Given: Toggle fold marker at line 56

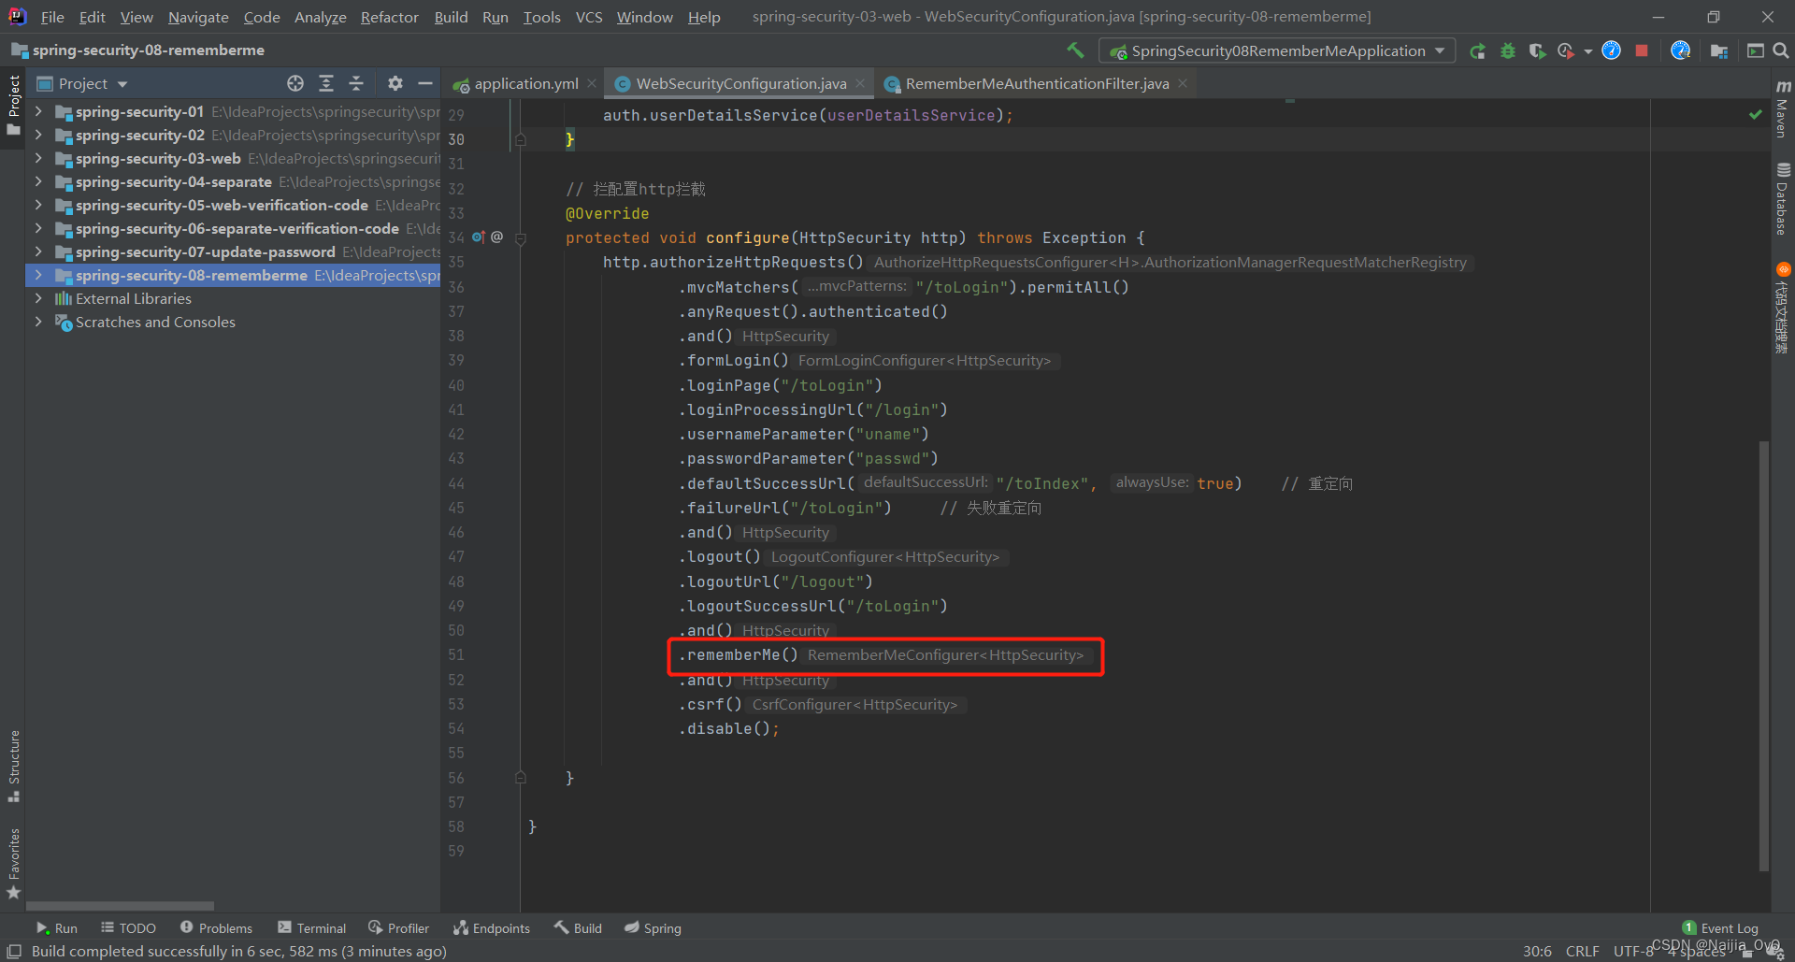Looking at the screenshot, I should pyautogui.click(x=521, y=777).
